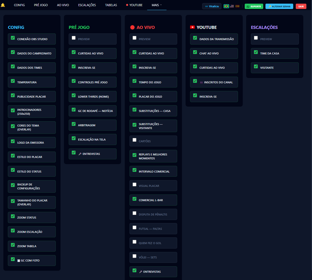
Task: Open Cores do Tema (Overlay) item
Action: 32,127
